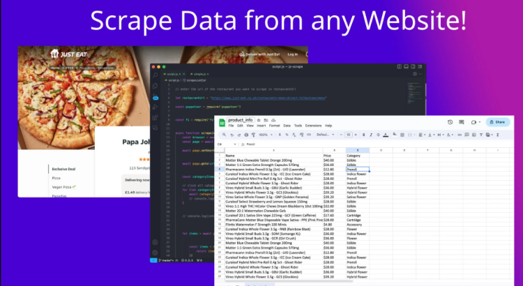
Task: Format as percent in Sheets toolbar
Action: 287,135
